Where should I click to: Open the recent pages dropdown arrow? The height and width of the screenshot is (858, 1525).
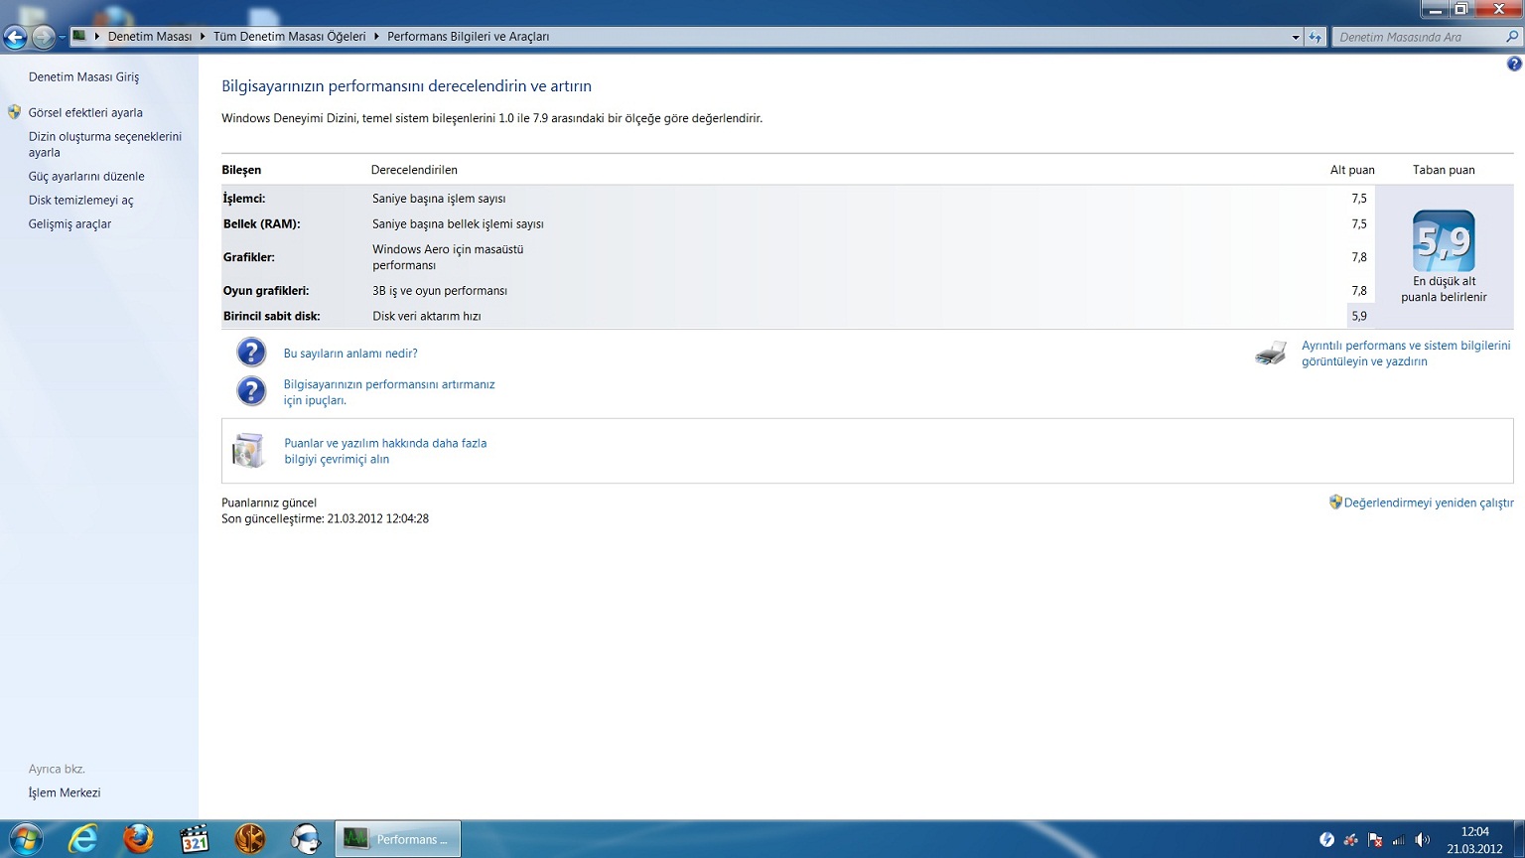(62, 37)
